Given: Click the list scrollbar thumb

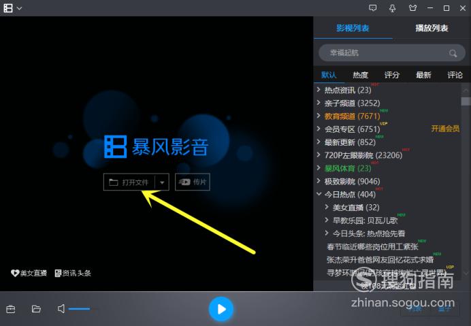Looking at the screenshot, I should (x=466, y=101).
